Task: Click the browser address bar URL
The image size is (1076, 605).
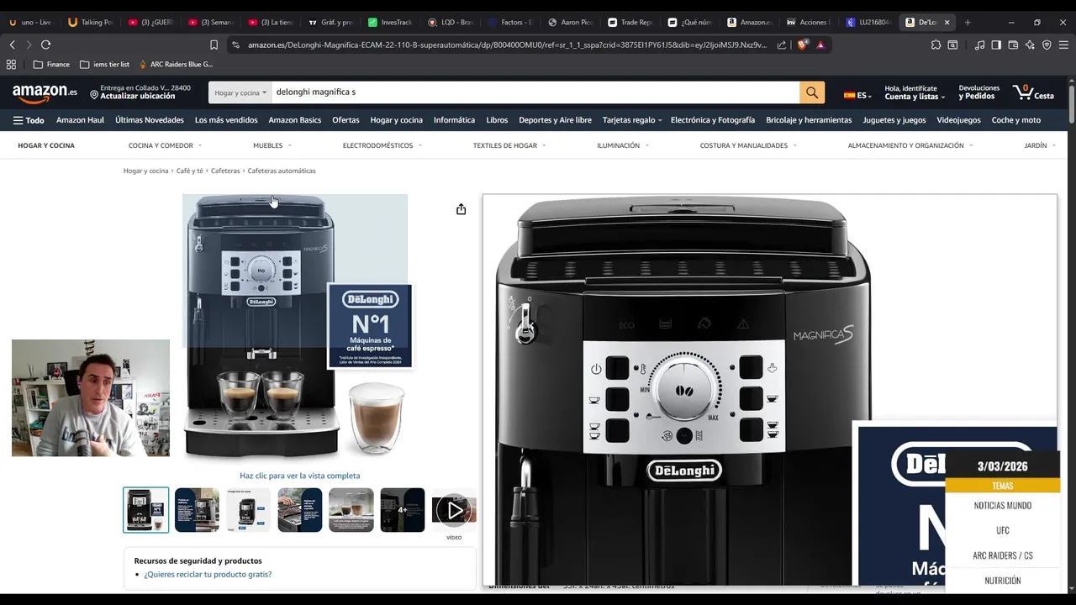Action: pos(508,45)
